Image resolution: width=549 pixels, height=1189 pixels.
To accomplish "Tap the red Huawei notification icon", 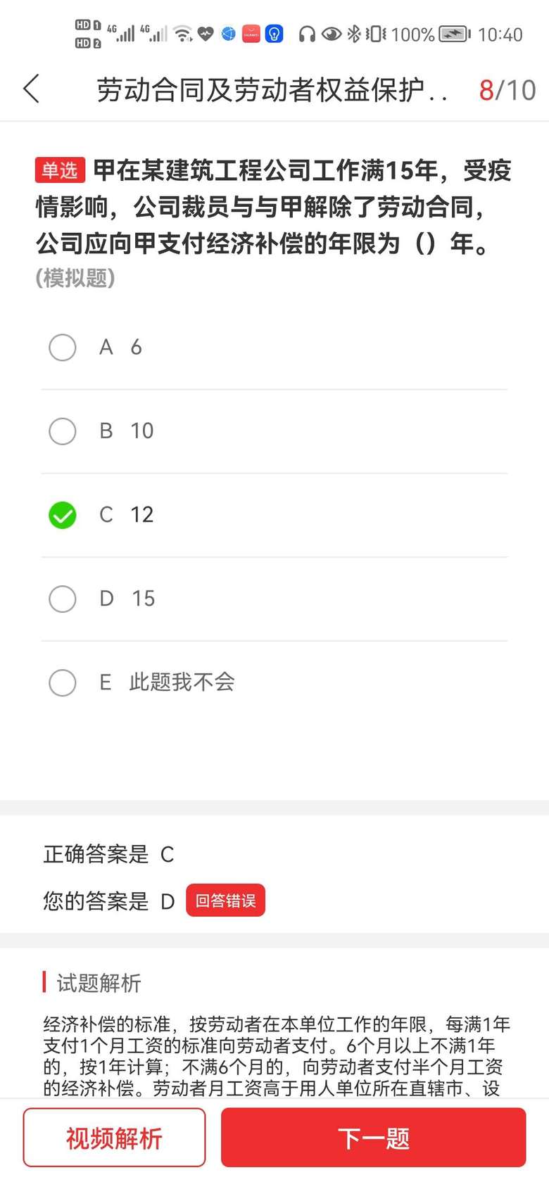I will [x=251, y=34].
